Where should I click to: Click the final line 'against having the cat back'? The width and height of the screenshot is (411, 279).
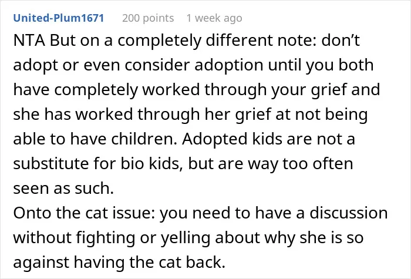point(119,263)
